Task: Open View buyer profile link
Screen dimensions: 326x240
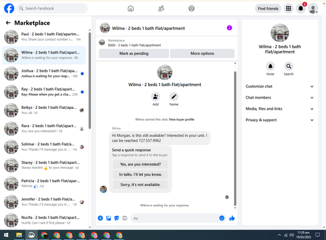Action: [x=181, y=119]
